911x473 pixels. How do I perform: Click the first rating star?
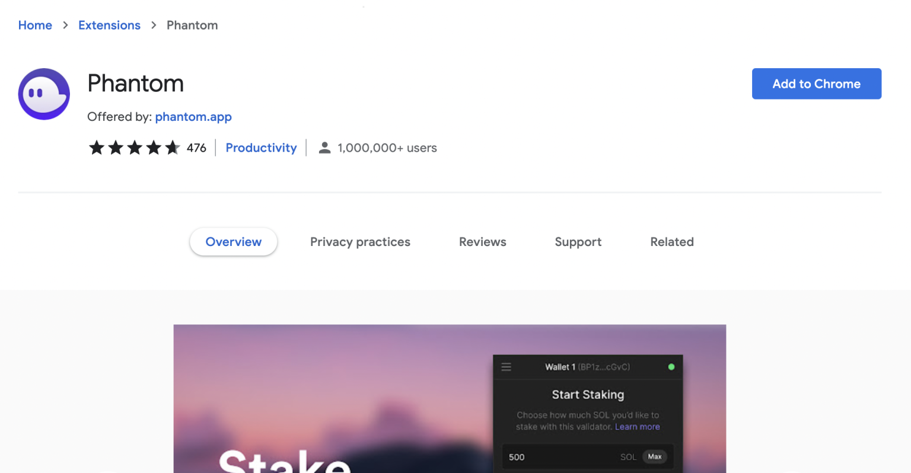coord(97,148)
